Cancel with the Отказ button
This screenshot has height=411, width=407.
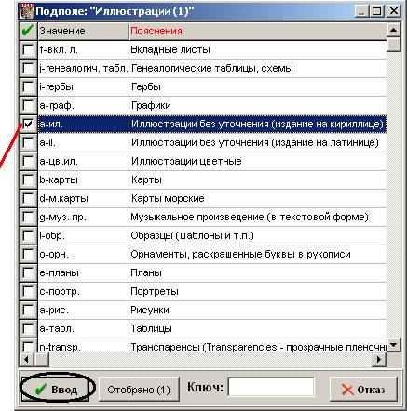[363, 389]
